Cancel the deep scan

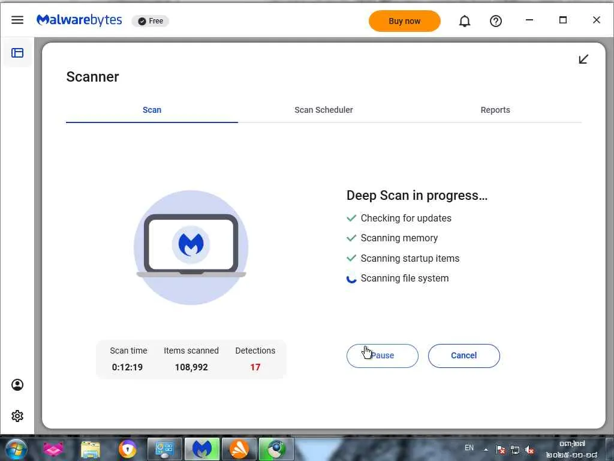coord(463,356)
